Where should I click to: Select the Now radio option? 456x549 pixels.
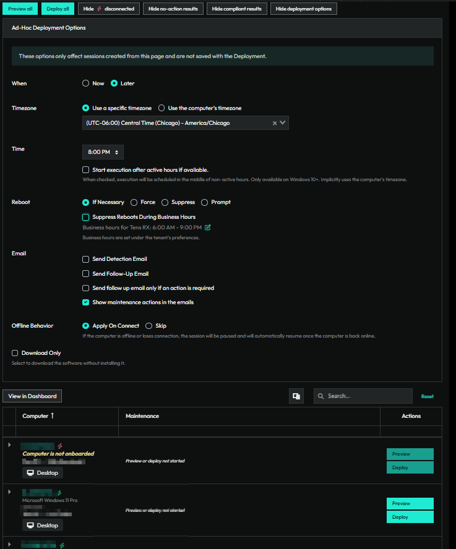86,83
